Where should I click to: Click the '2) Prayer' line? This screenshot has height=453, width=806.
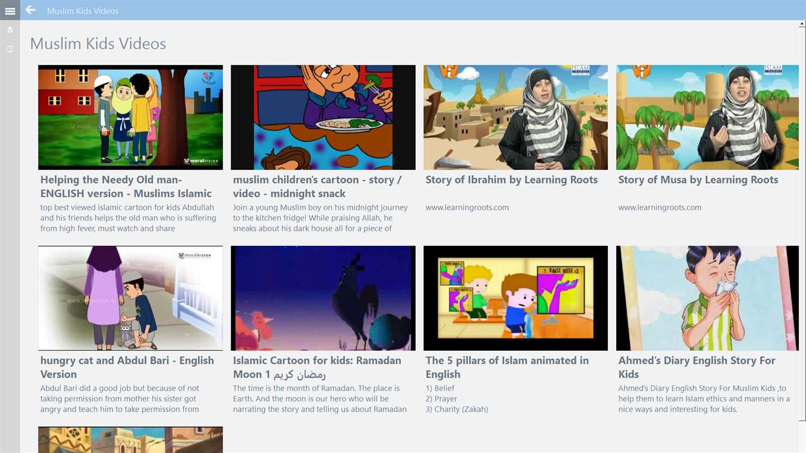click(442, 399)
